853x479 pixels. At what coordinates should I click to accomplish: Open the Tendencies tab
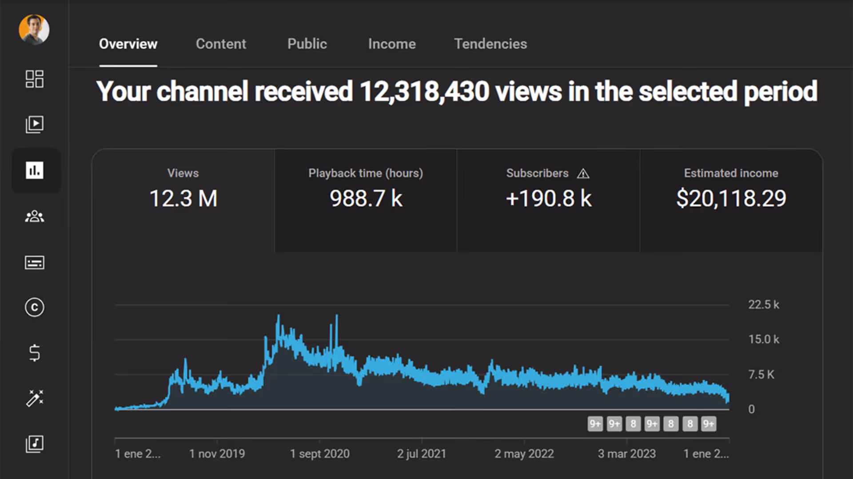coord(490,44)
